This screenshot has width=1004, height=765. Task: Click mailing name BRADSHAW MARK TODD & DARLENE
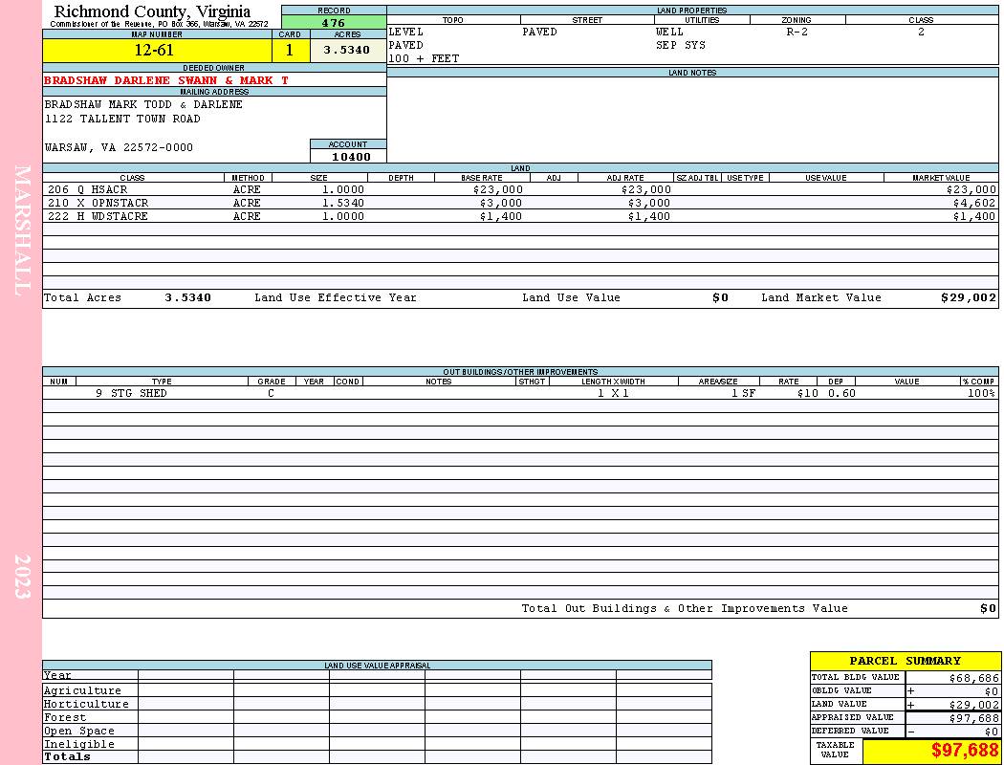pyautogui.click(x=143, y=104)
